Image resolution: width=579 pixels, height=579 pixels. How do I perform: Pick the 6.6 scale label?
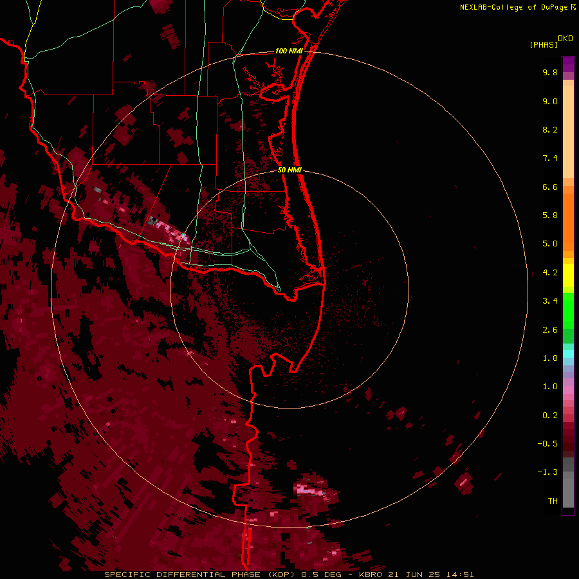550,187
